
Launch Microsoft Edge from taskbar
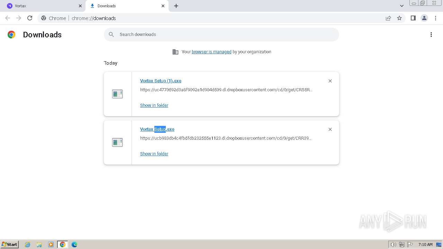point(74,245)
